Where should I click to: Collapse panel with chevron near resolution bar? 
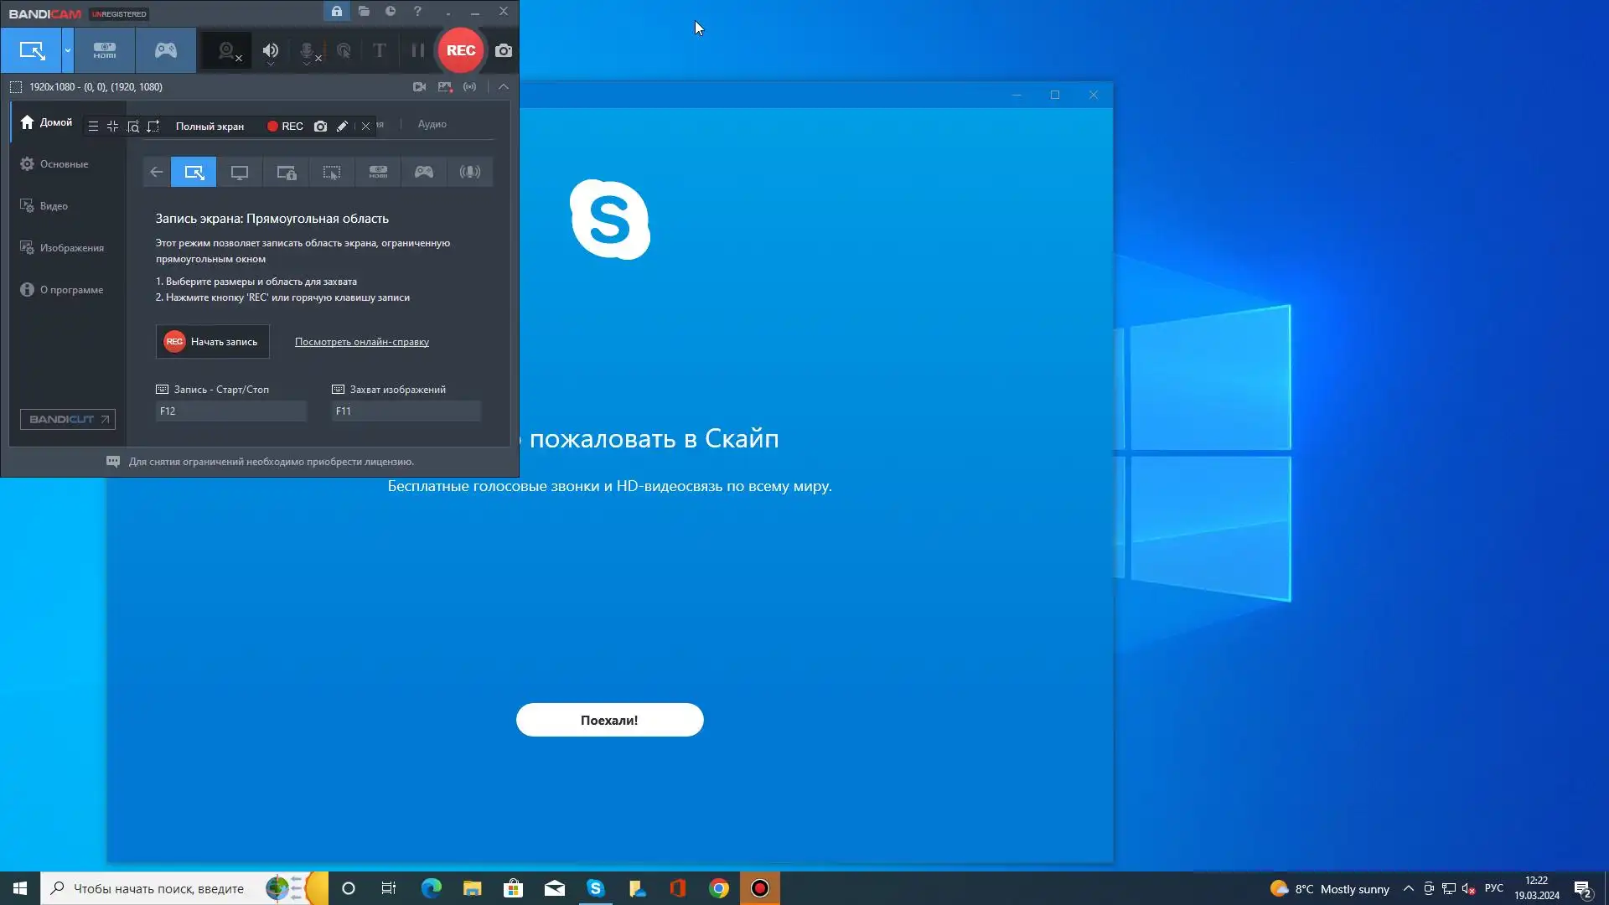coord(504,86)
